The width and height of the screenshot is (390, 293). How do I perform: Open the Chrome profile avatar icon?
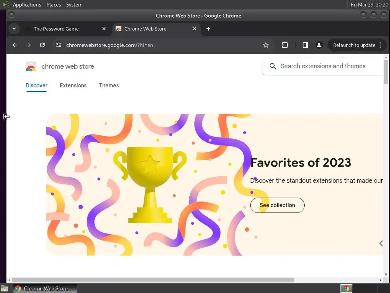click(319, 45)
